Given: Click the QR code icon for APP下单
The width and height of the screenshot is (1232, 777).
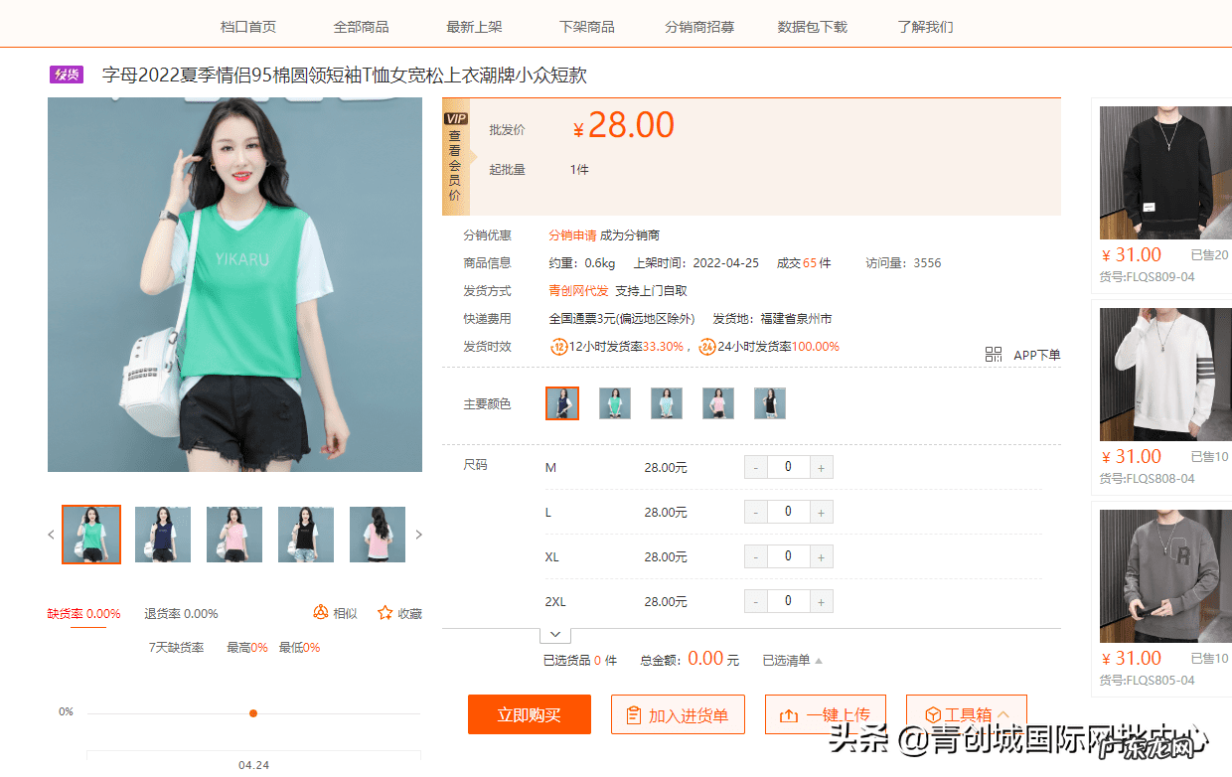Looking at the screenshot, I should 993,353.
